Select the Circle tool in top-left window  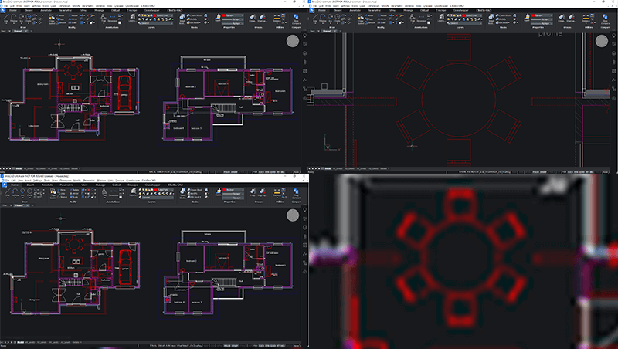coord(29,17)
